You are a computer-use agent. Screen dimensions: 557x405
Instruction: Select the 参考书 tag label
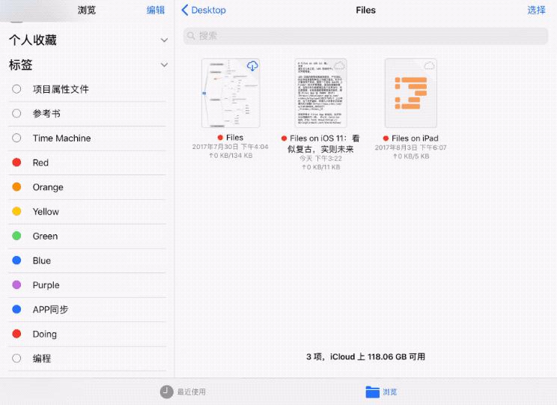(x=46, y=114)
